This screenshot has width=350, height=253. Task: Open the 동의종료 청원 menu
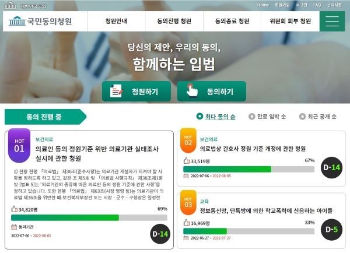click(232, 21)
